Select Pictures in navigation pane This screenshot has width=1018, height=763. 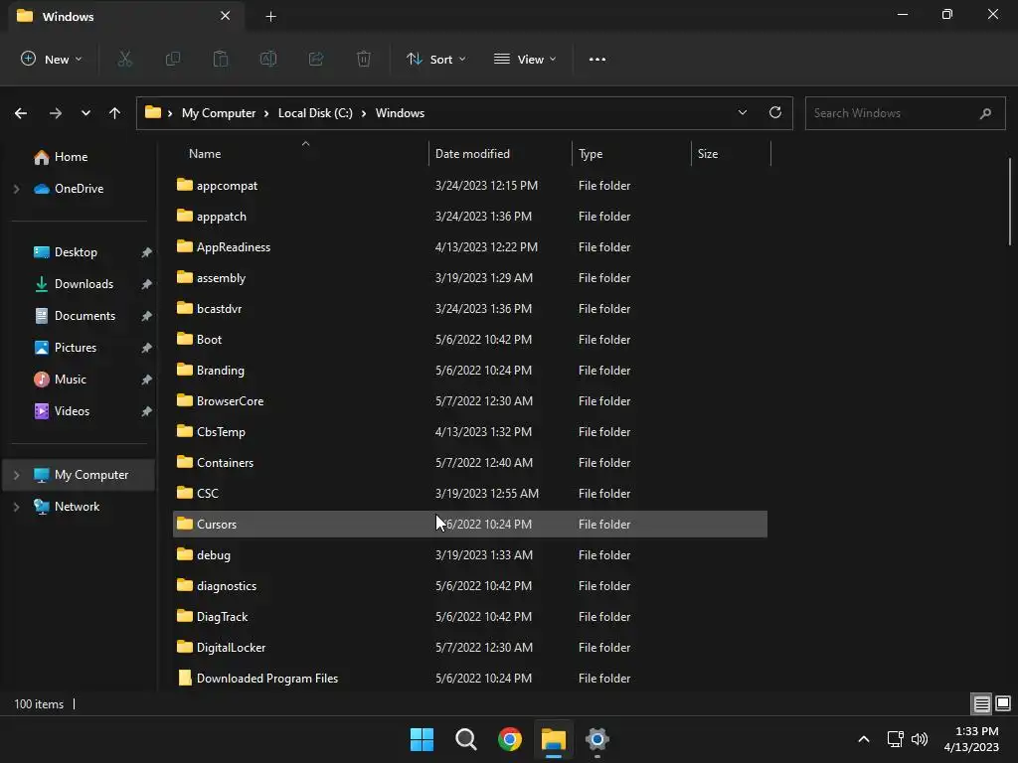click(76, 348)
